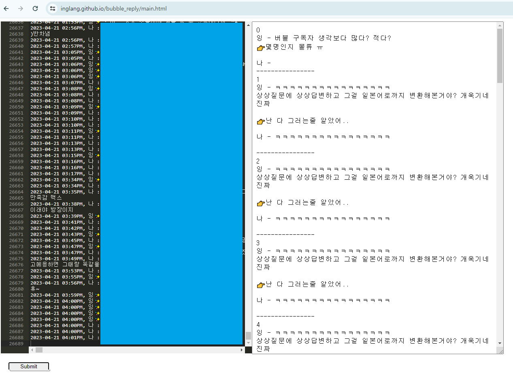Click the pointing hand emoji in entry 1
This screenshot has height=374, width=513.
click(261, 121)
